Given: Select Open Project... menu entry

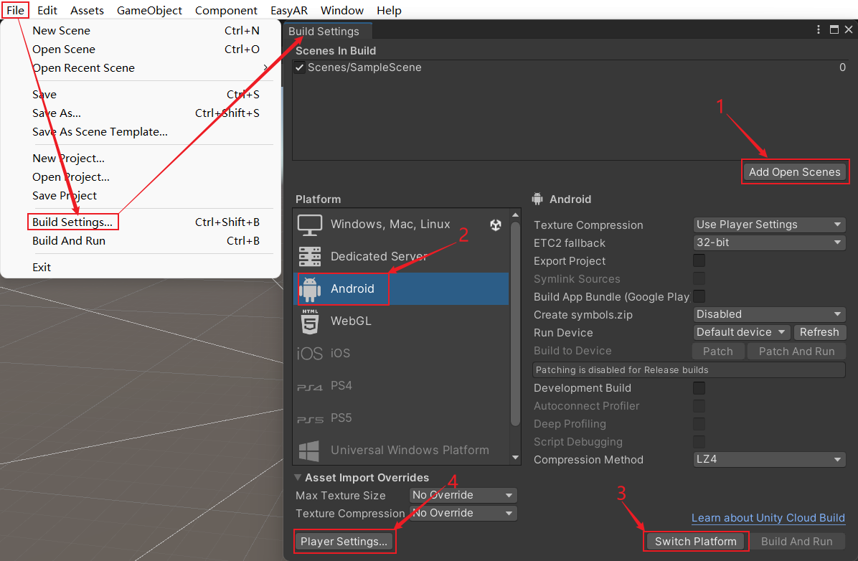Looking at the screenshot, I should pyautogui.click(x=146, y=177).
